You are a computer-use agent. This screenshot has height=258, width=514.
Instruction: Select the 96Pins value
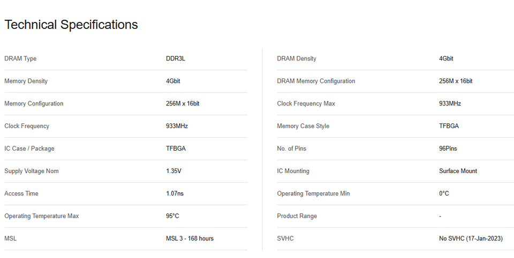[x=448, y=148]
